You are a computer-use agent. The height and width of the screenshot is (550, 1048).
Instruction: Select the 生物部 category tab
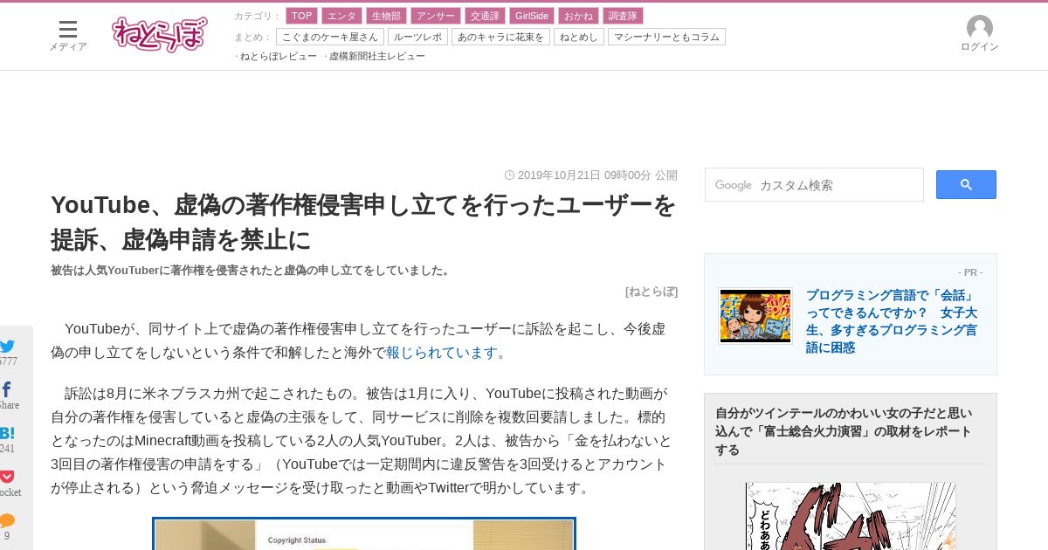(x=386, y=16)
